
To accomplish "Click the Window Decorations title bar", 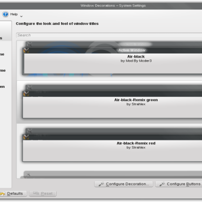I will coord(101,6).
